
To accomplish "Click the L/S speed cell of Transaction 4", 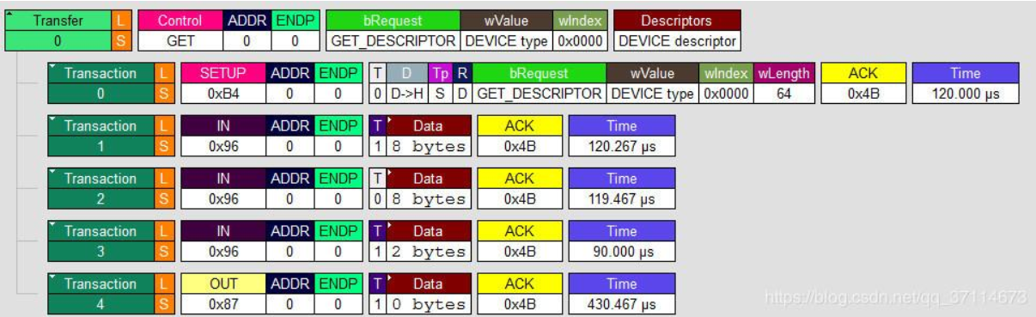I will (166, 294).
